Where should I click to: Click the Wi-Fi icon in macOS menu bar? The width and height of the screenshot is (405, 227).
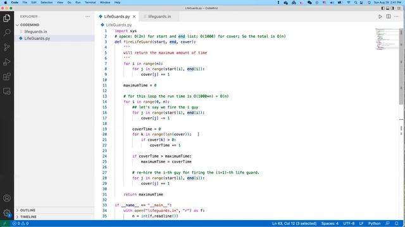pos(349,3)
